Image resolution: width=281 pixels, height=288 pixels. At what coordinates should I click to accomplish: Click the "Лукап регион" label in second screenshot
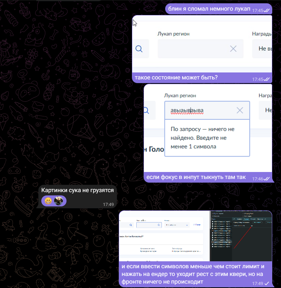click(180, 96)
